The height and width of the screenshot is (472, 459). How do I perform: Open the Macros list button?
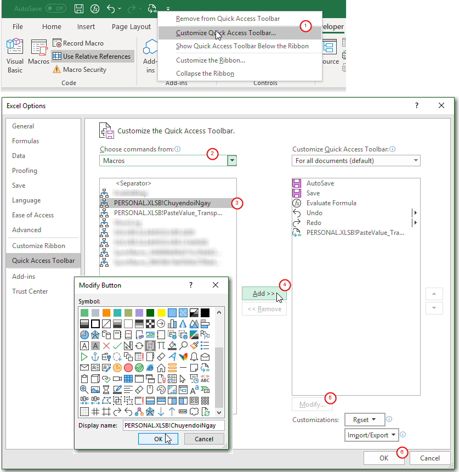click(38, 52)
